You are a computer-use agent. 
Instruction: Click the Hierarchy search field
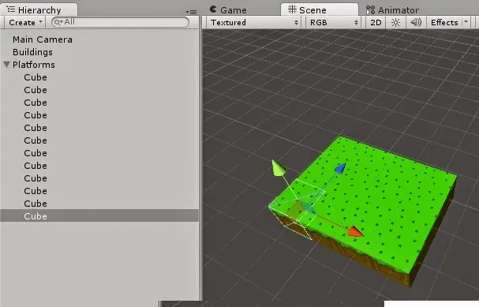[120, 22]
